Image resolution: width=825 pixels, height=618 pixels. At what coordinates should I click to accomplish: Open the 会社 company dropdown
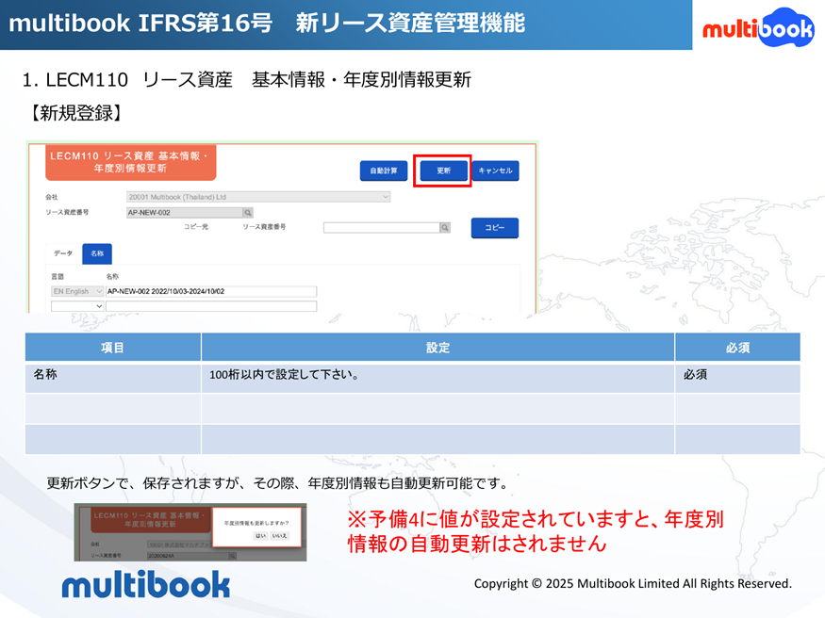tap(258, 197)
